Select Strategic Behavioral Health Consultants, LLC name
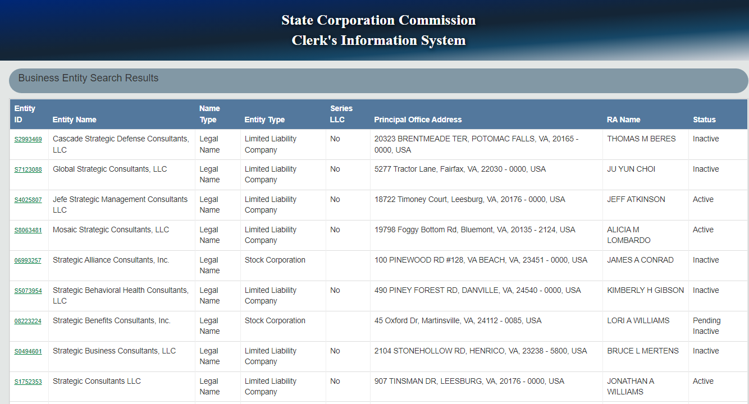Screen dimensions: 749x404 pyautogui.click(x=121, y=296)
